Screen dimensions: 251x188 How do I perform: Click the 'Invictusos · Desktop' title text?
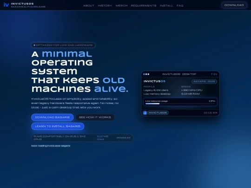[179, 74]
